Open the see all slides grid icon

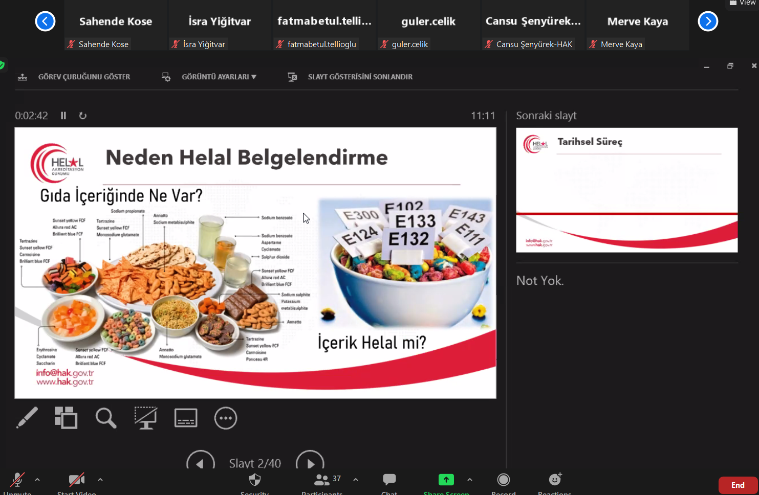pos(66,418)
